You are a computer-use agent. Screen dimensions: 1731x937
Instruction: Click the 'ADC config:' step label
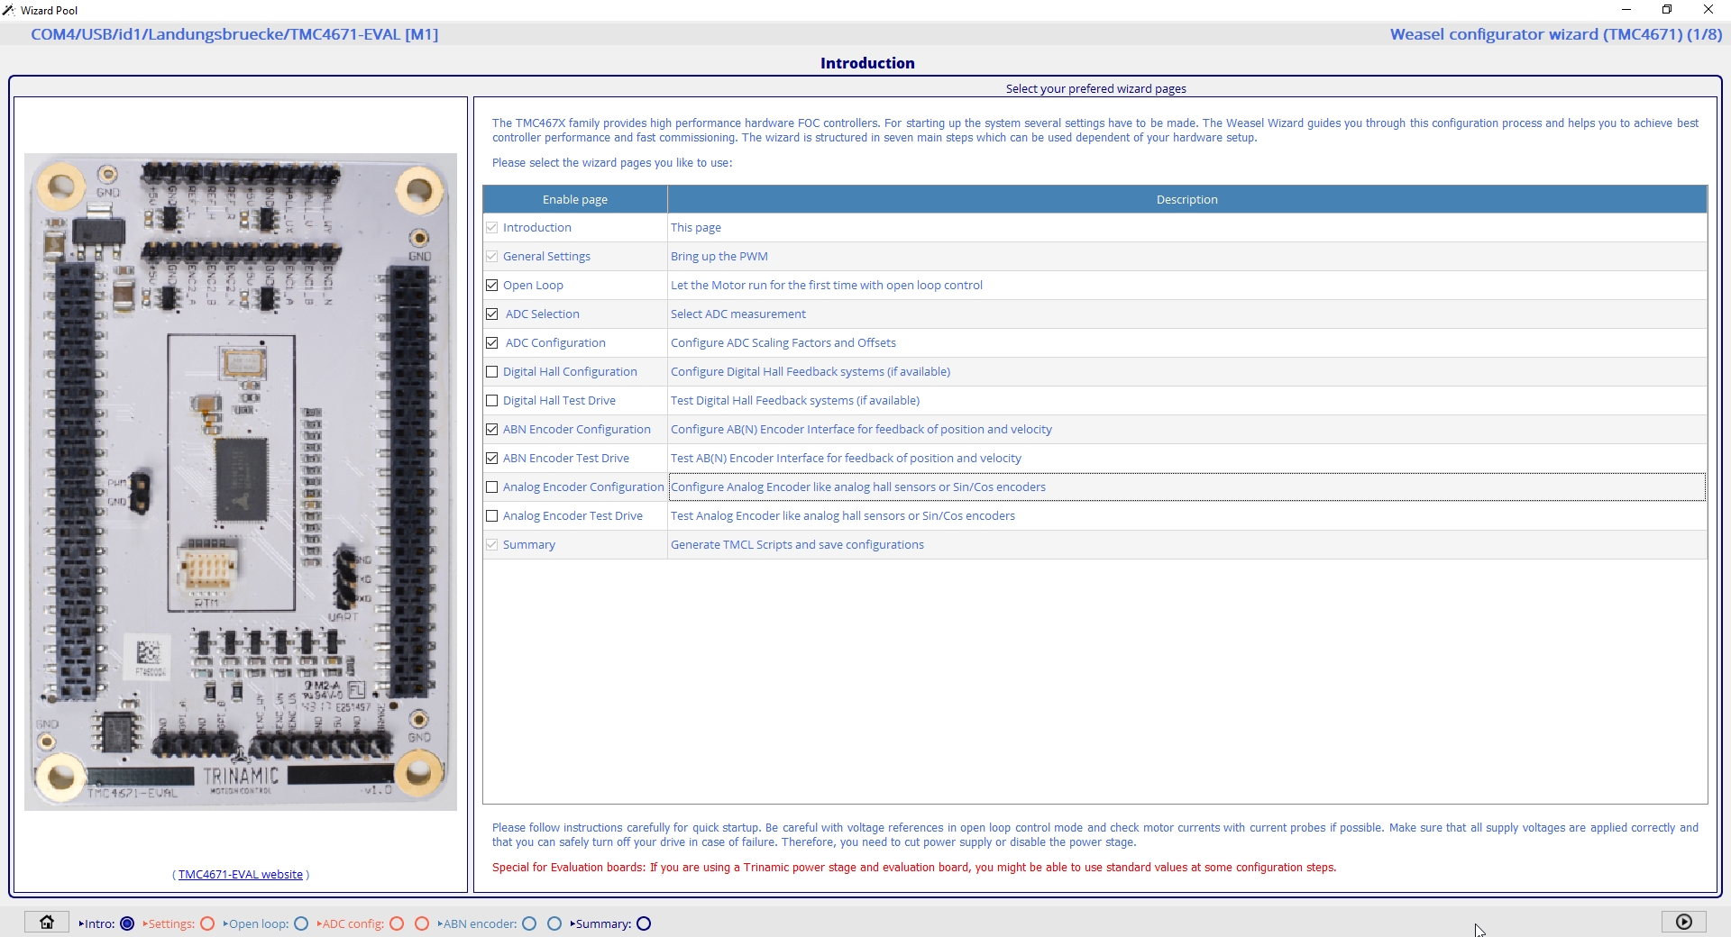point(351,923)
